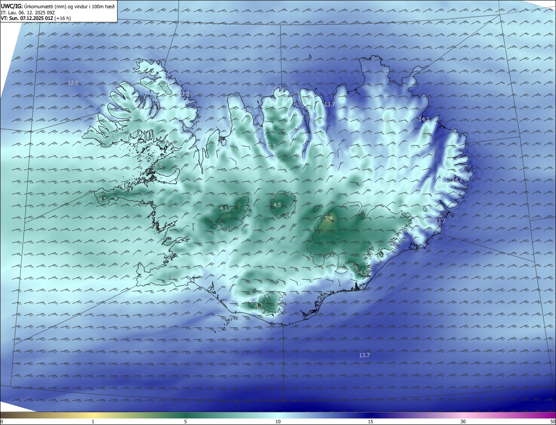Image resolution: width=556 pixels, height=425 pixels.
Task: Click the 4.7 value on Mýrdalsjökull glacier
Action: [x=258, y=306]
